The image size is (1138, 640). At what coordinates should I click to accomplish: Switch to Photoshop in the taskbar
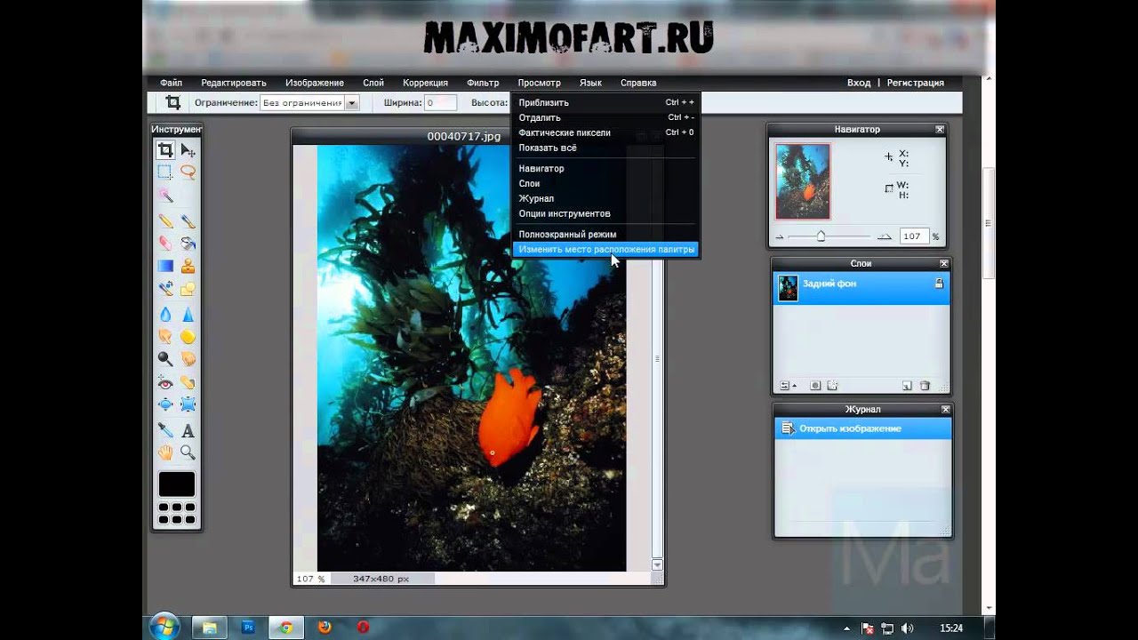point(248,628)
